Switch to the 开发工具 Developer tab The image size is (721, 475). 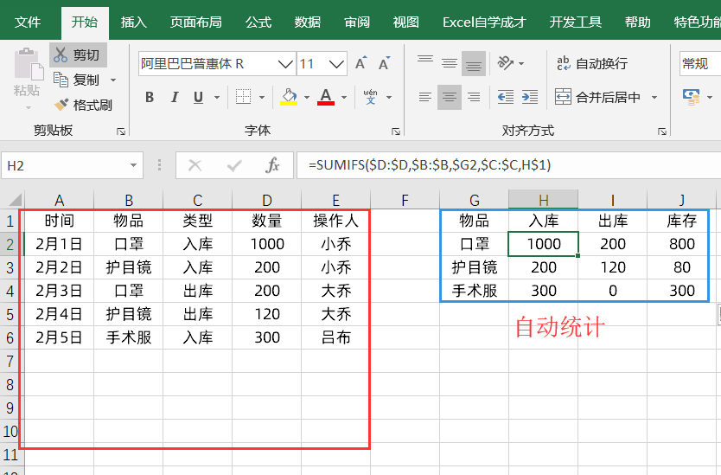(575, 22)
